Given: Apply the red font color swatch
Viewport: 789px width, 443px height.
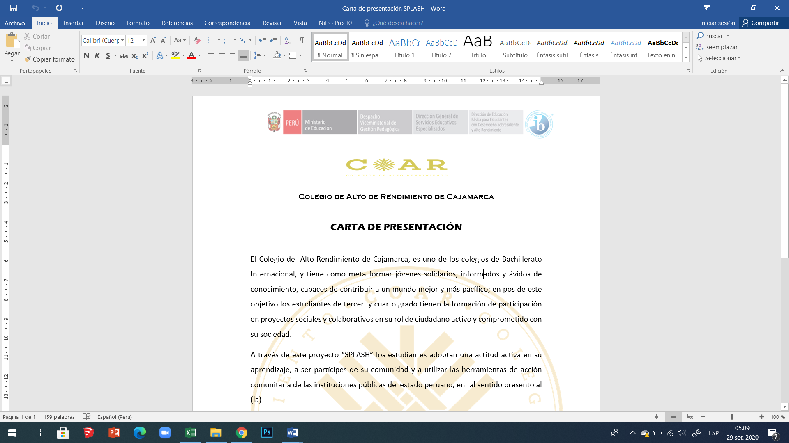Looking at the screenshot, I should pyautogui.click(x=191, y=56).
